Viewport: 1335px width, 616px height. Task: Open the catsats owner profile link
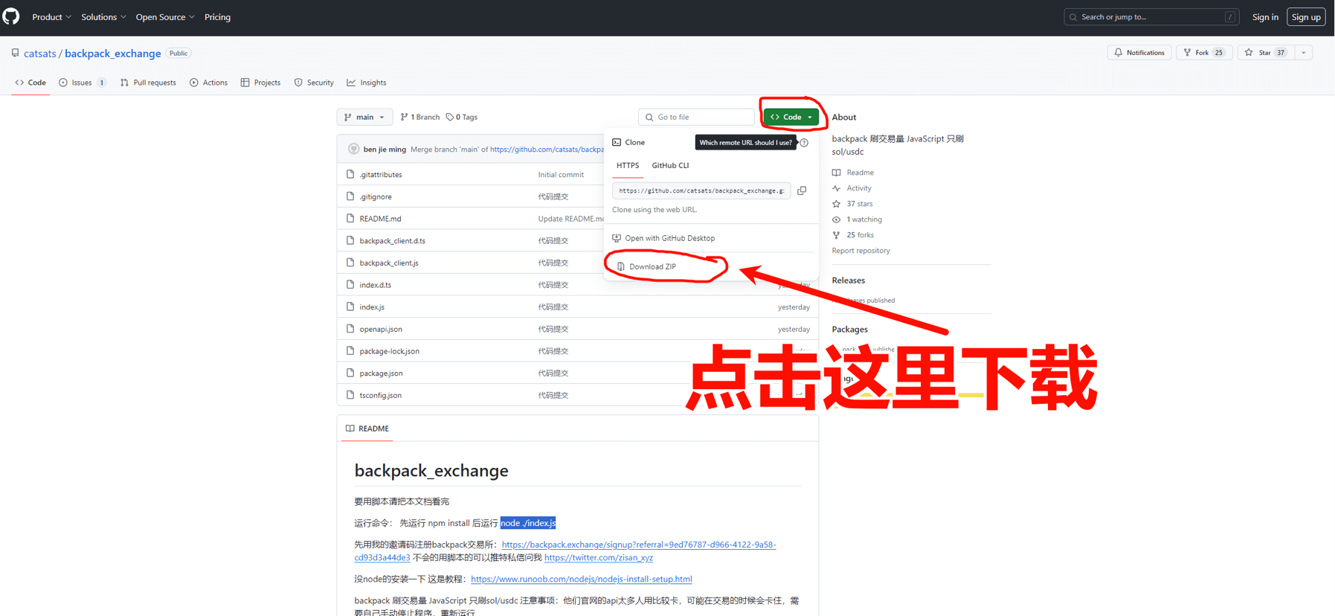point(40,54)
